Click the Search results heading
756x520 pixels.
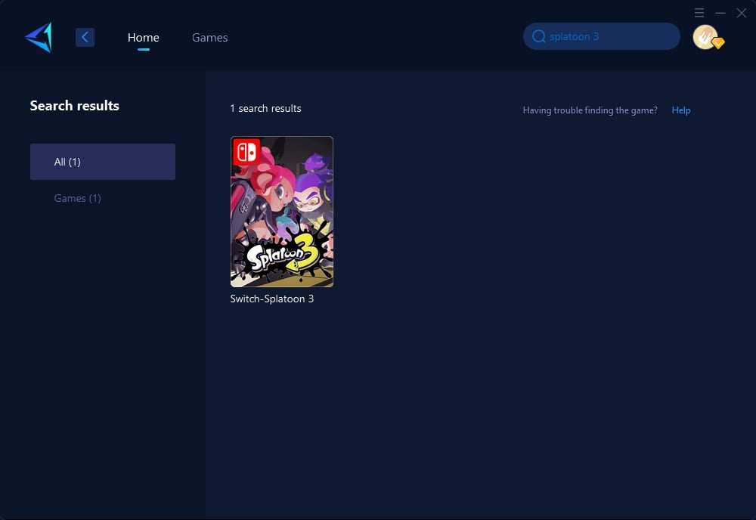pos(75,106)
